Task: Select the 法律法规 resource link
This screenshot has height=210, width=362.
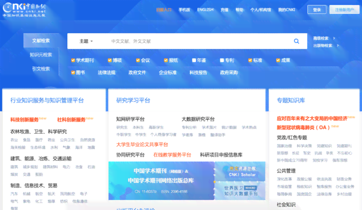Action: click(x=106, y=72)
